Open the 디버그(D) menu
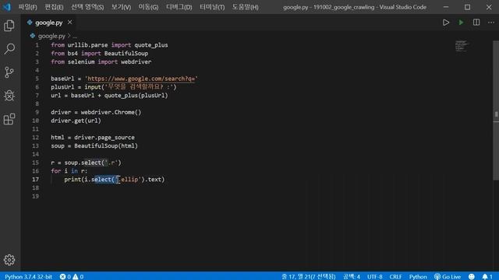499x280 pixels. (179, 7)
